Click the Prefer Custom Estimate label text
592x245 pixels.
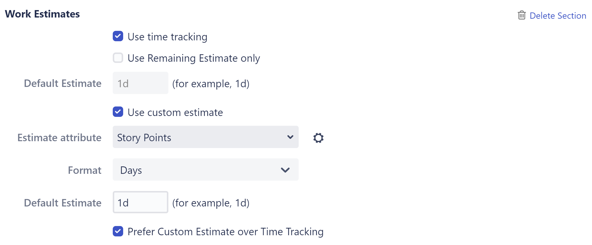(x=225, y=232)
